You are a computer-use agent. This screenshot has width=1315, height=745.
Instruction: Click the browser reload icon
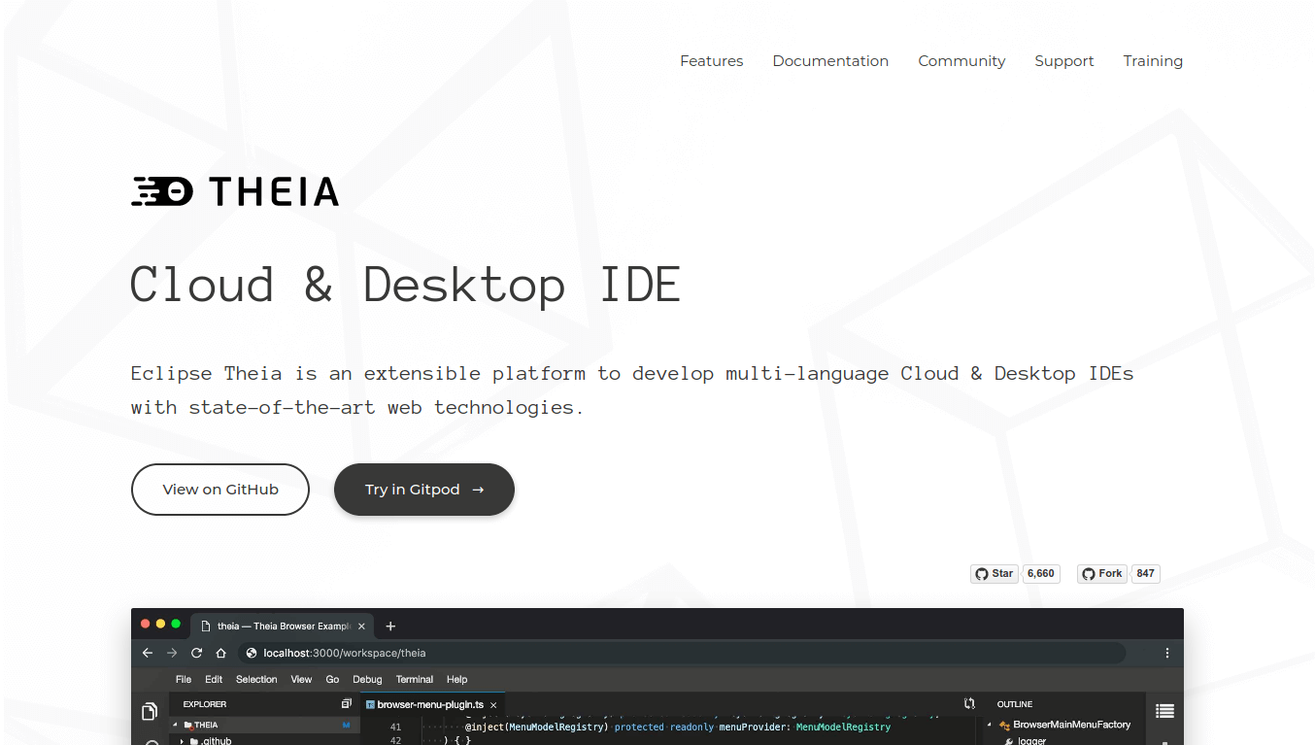(196, 653)
